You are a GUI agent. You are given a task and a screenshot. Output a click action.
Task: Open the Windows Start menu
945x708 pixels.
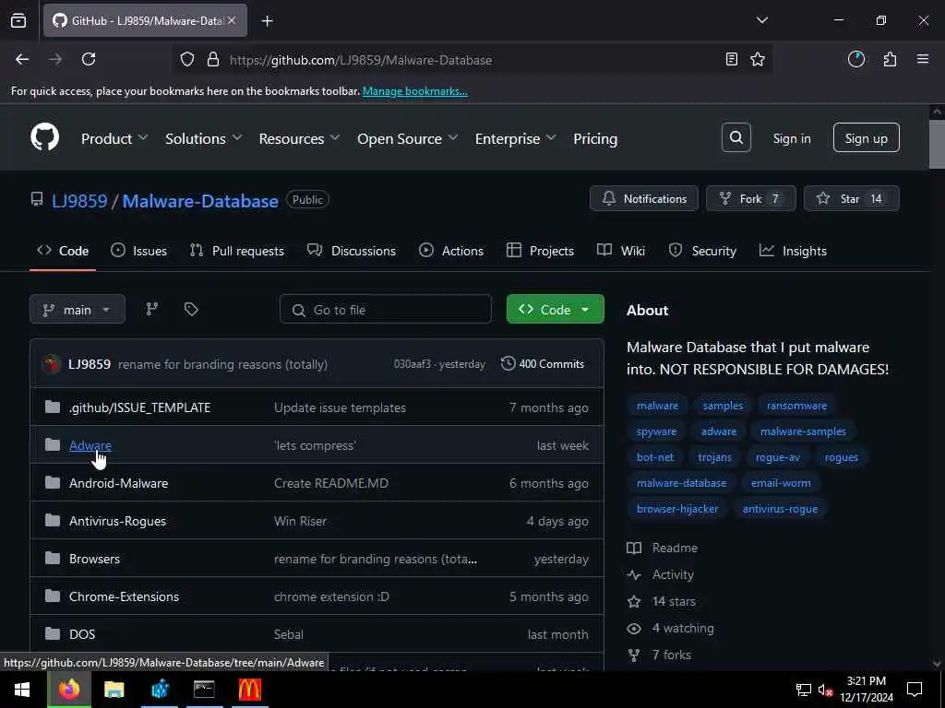[x=22, y=690]
